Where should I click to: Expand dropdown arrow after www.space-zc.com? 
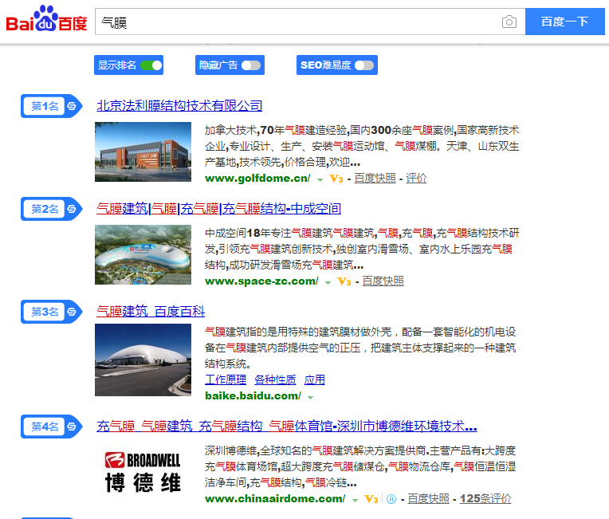click(328, 282)
